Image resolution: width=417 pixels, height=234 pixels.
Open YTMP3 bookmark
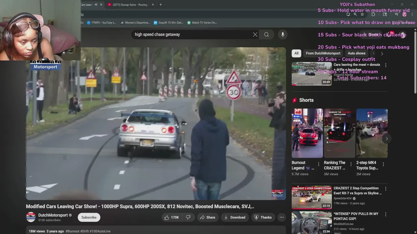tap(101, 23)
